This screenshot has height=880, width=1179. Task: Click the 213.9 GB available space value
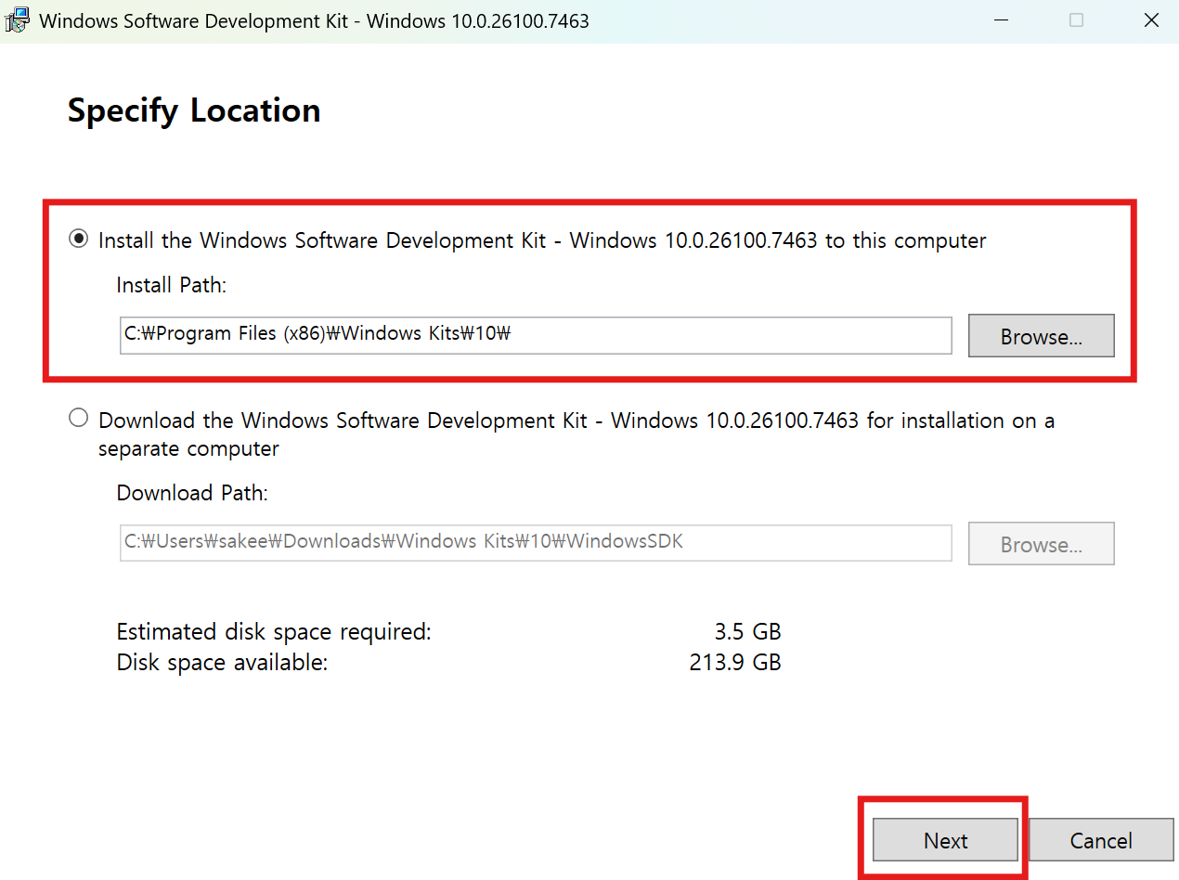click(735, 663)
